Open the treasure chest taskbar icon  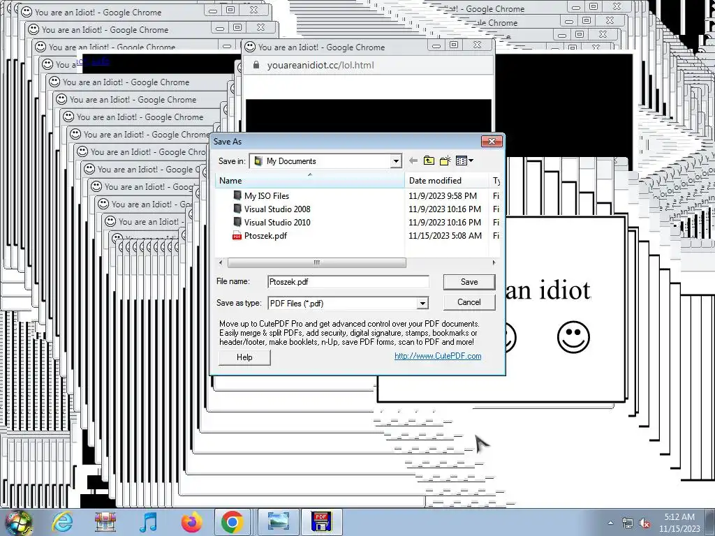[x=105, y=522]
